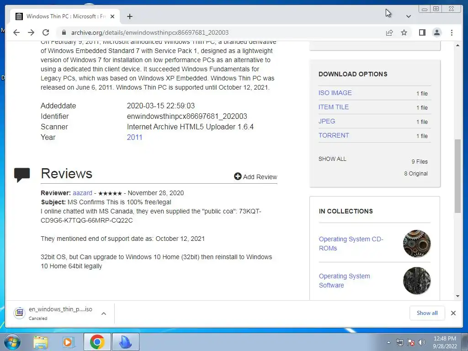This screenshot has height=351, width=468.
Task: Click SHOW ALL download files
Action: pos(332,159)
